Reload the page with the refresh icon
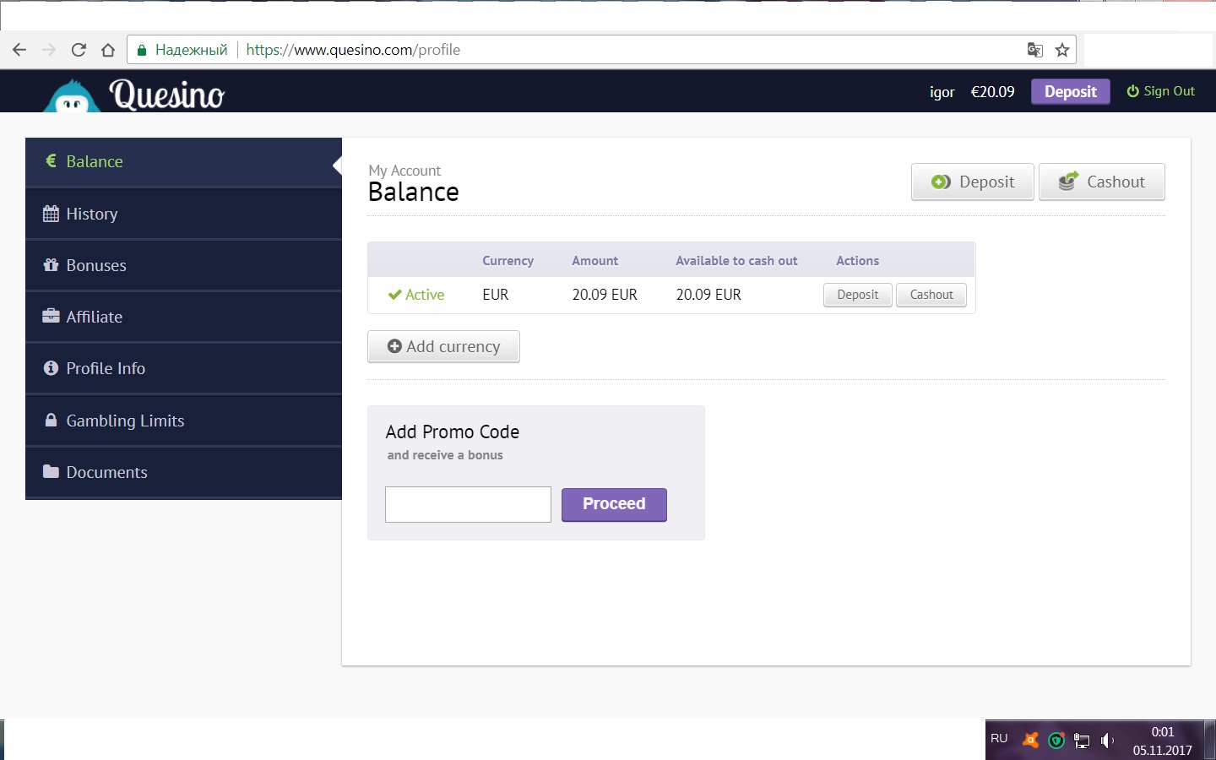 79,50
